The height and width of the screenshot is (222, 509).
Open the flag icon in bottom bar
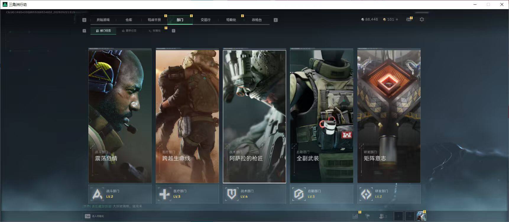[367, 216]
